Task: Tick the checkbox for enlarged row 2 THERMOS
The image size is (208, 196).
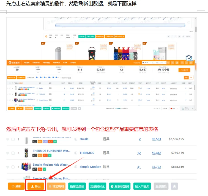Action: [x=13, y=153]
